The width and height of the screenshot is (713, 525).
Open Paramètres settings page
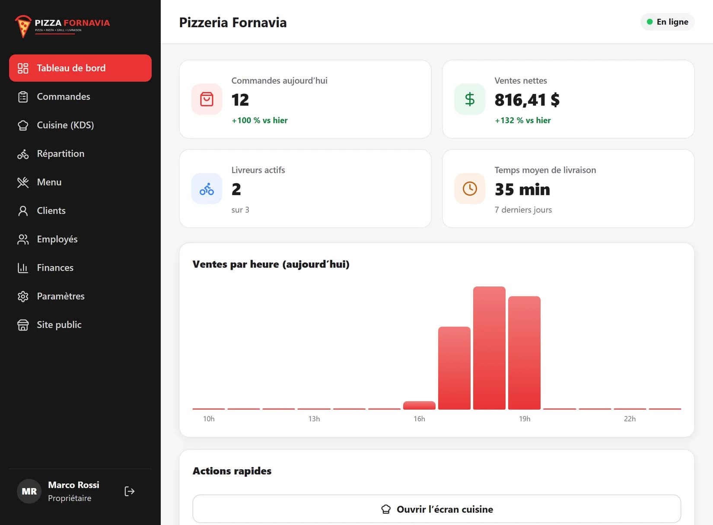(80, 296)
